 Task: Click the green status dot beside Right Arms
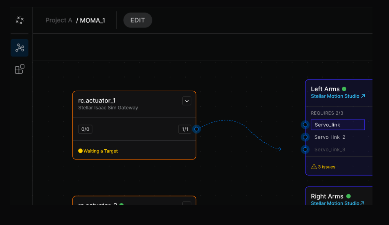click(x=348, y=196)
